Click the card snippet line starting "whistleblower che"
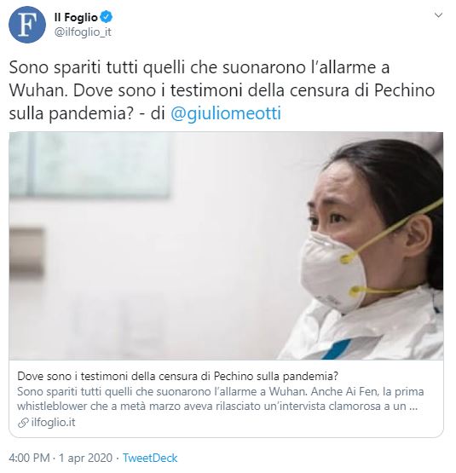This screenshot has width=456, height=473. click(217, 406)
